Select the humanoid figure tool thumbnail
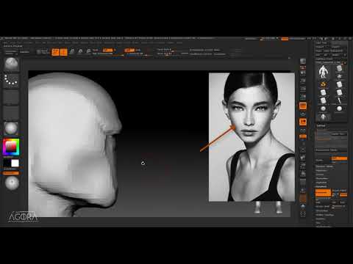Image resolution: width=353 pixels, height=264 pixels. [x=323, y=72]
